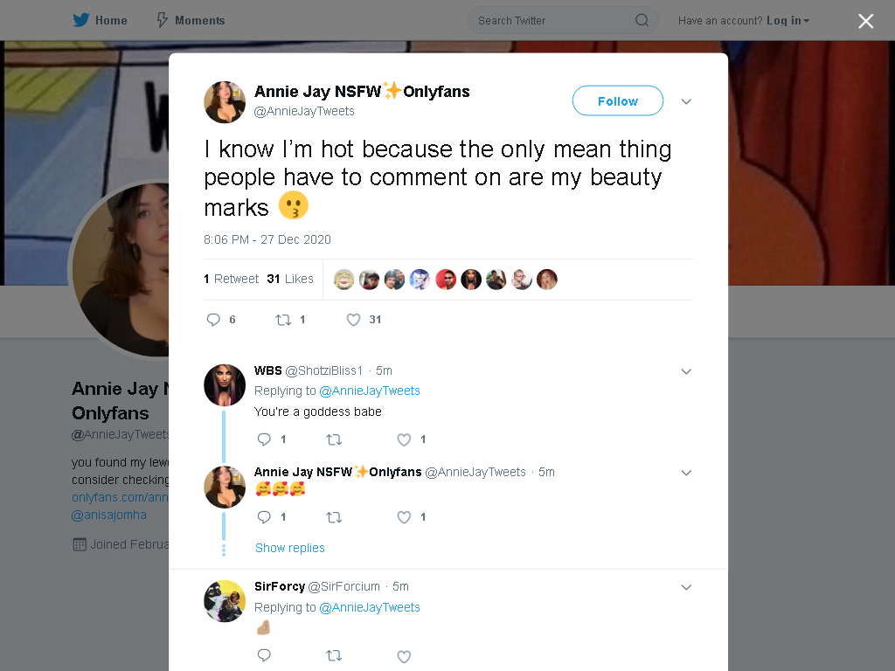Retweet WBS's reply
The image size is (895, 671).
point(334,439)
